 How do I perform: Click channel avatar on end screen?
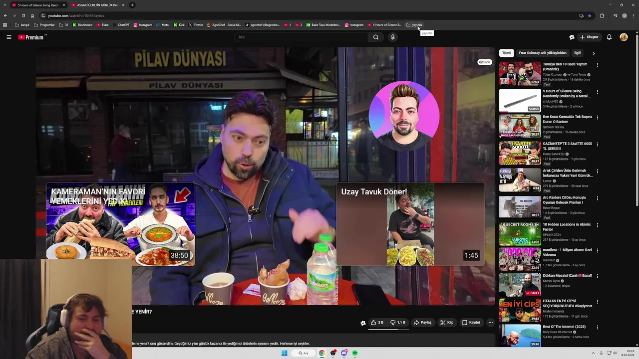point(404,116)
